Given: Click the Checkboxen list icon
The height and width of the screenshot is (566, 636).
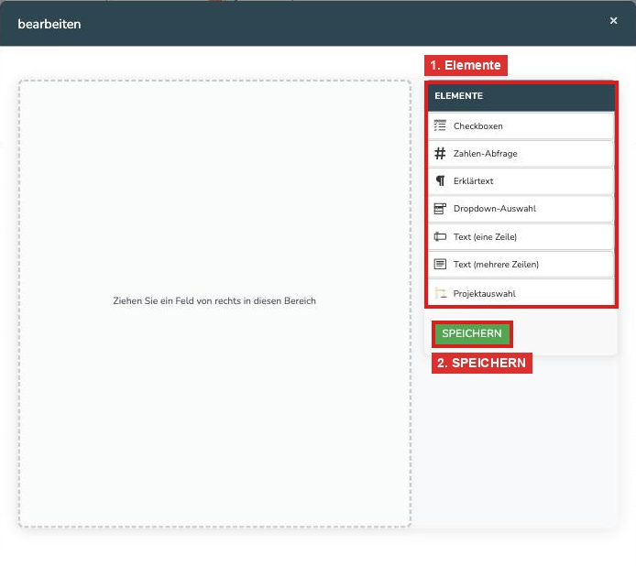Looking at the screenshot, I should 440,125.
